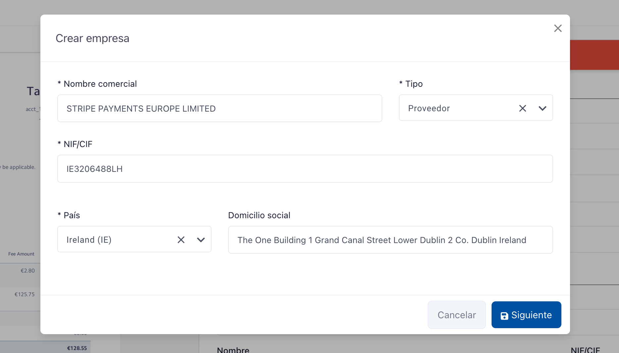Viewport: 619px width, 353px height.
Task: Click the Domicilio social label
Action: 259,216
